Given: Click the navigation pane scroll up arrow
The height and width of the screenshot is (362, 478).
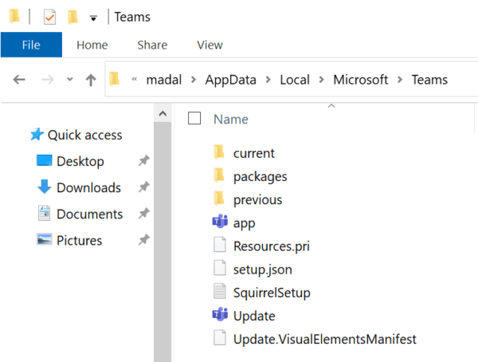Looking at the screenshot, I should pyautogui.click(x=163, y=114).
